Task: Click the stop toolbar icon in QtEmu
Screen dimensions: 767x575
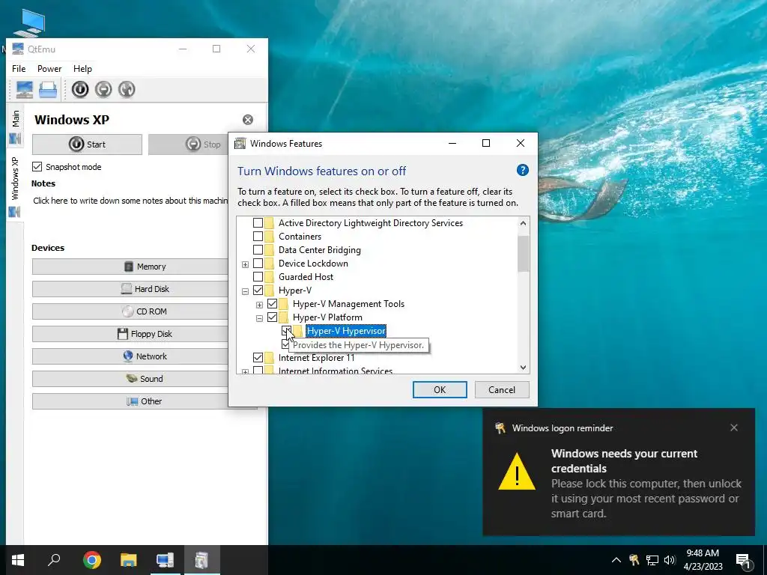Action: click(x=103, y=90)
